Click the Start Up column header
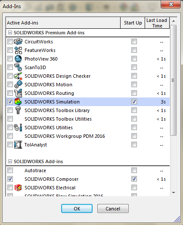 (x=133, y=23)
